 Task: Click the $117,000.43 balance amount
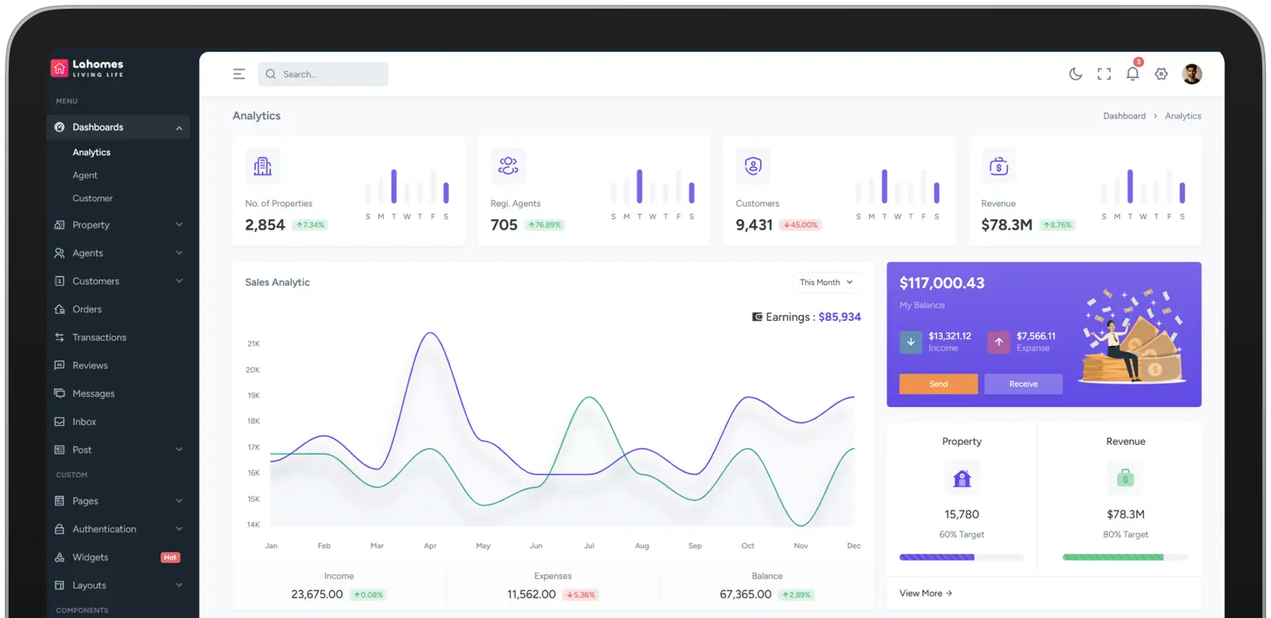coord(942,283)
